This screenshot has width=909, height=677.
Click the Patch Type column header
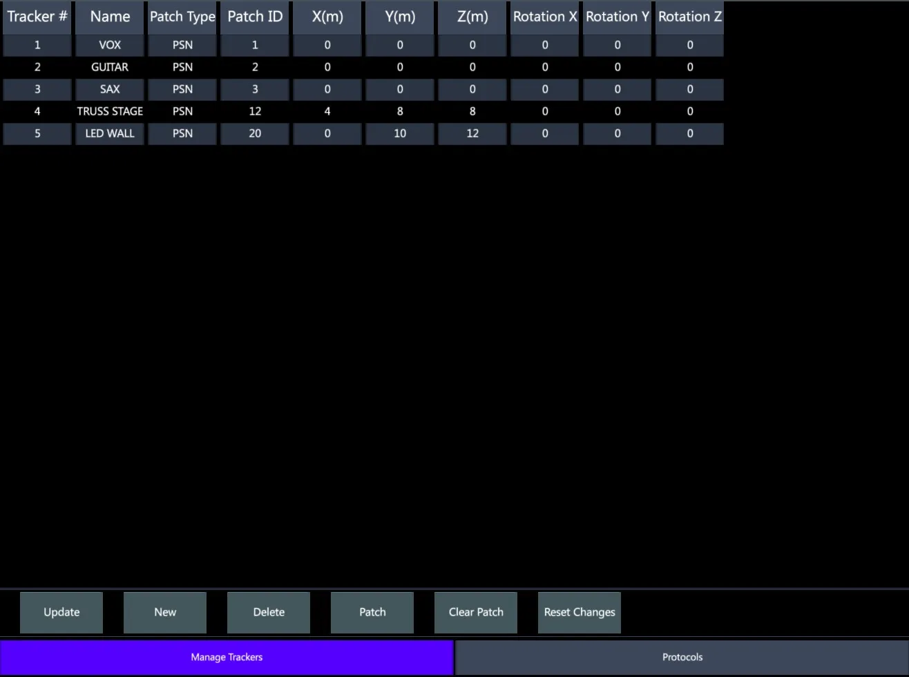[x=182, y=17]
